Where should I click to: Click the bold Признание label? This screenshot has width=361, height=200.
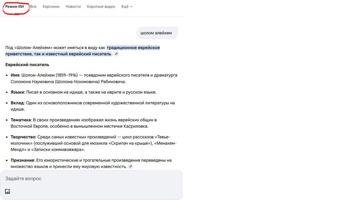pos(23,160)
